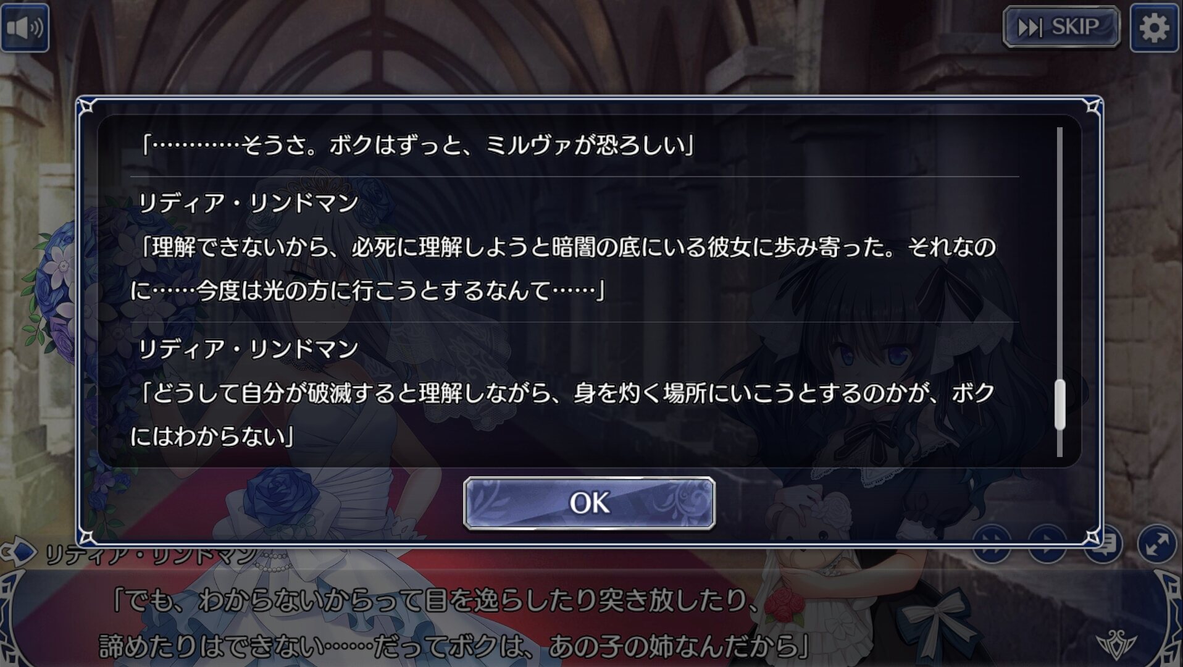Click the scrollbar track above the thumb
The width and height of the screenshot is (1183, 667).
tap(1060, 253)
